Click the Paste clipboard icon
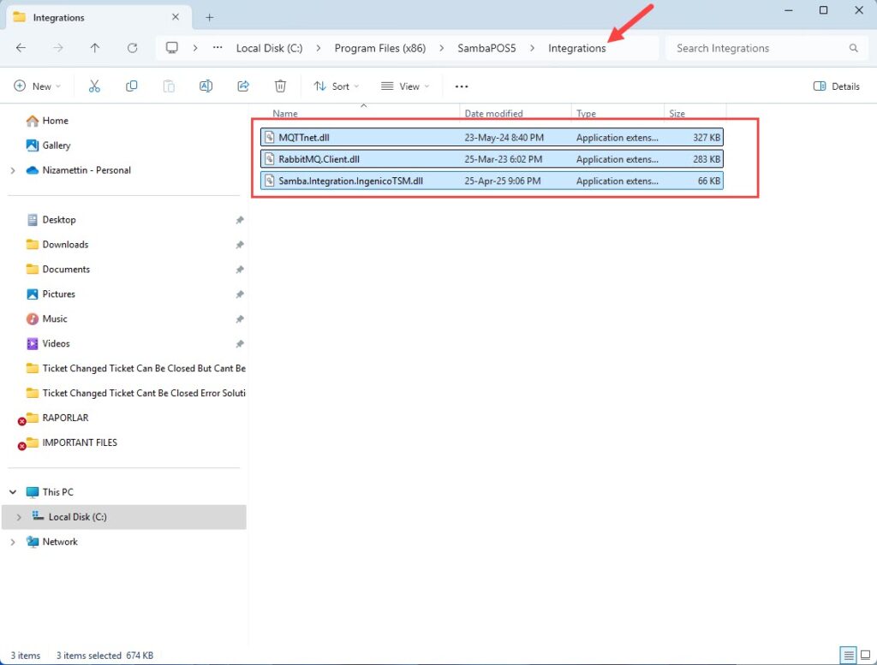This screenshot has height=665, width=877. 169,86
